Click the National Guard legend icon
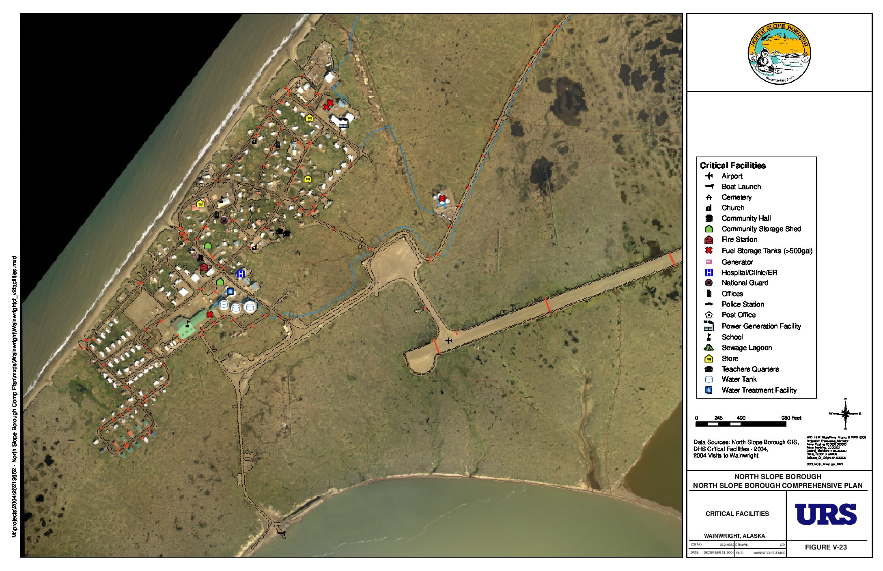Screen dimensions: 883x571 tap(709, 283)
